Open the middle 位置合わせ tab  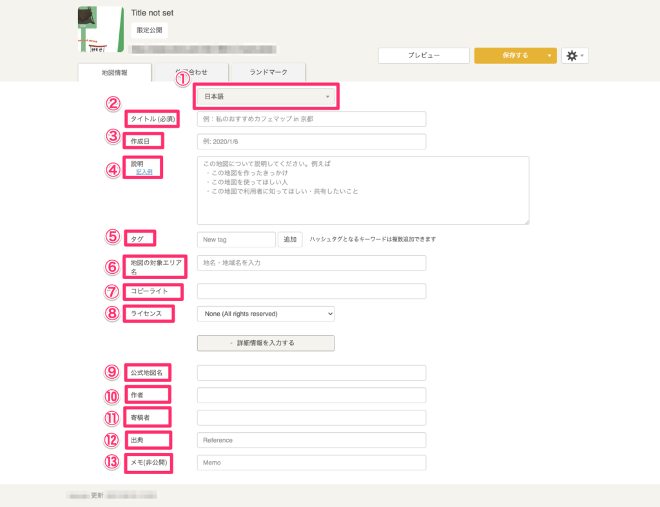191,72
